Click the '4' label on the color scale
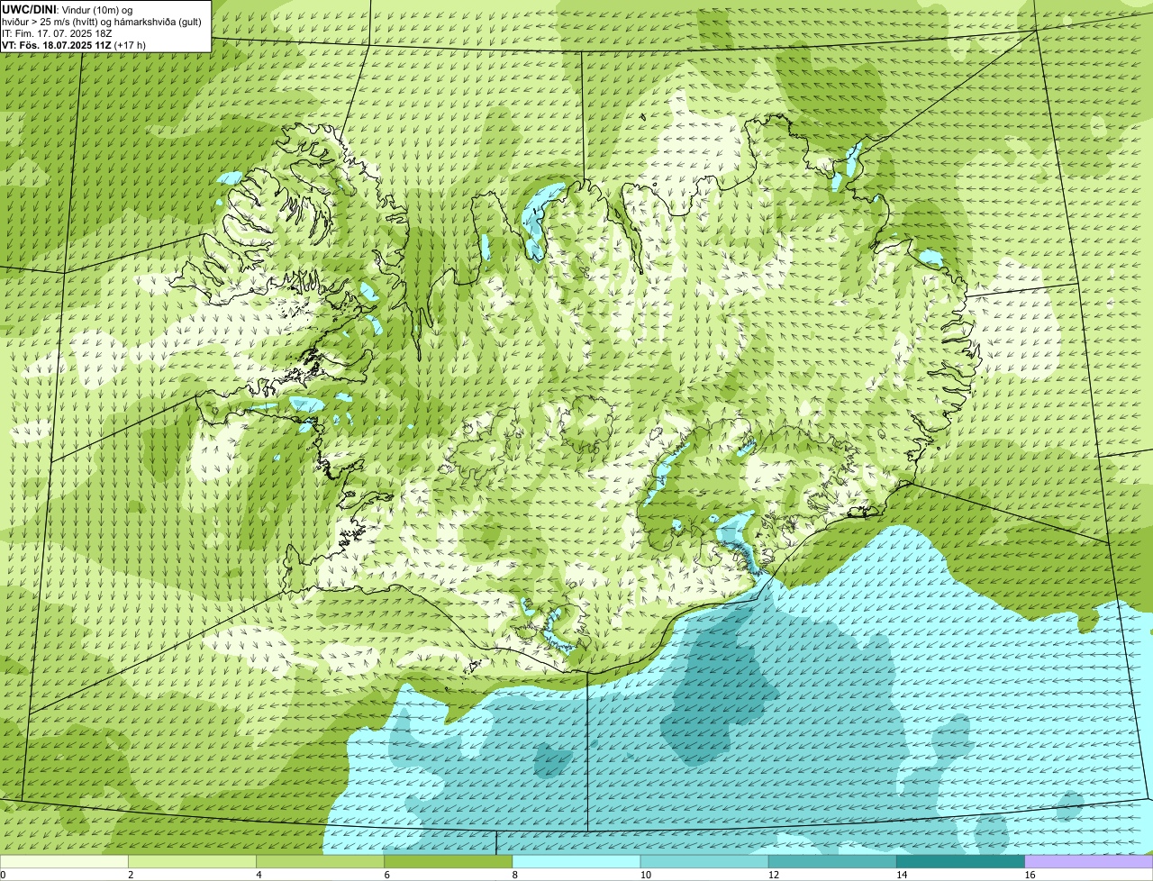Image resolution: width=1153 pixels, height=881 pixels. [259, 875]
